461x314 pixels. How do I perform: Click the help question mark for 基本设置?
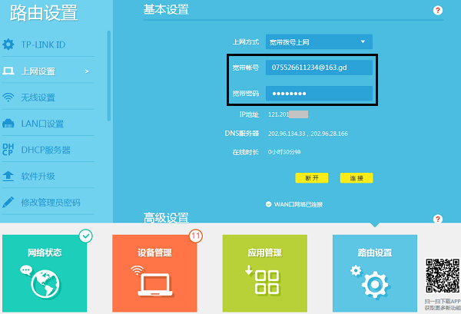[438, 10]
